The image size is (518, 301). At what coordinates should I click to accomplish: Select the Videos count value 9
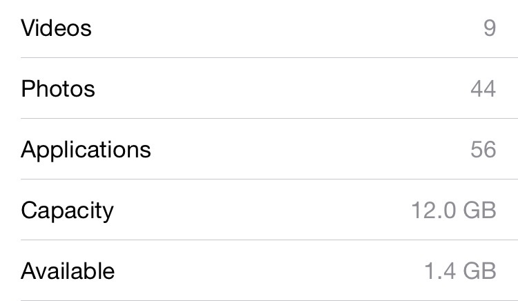click(490, 28)
